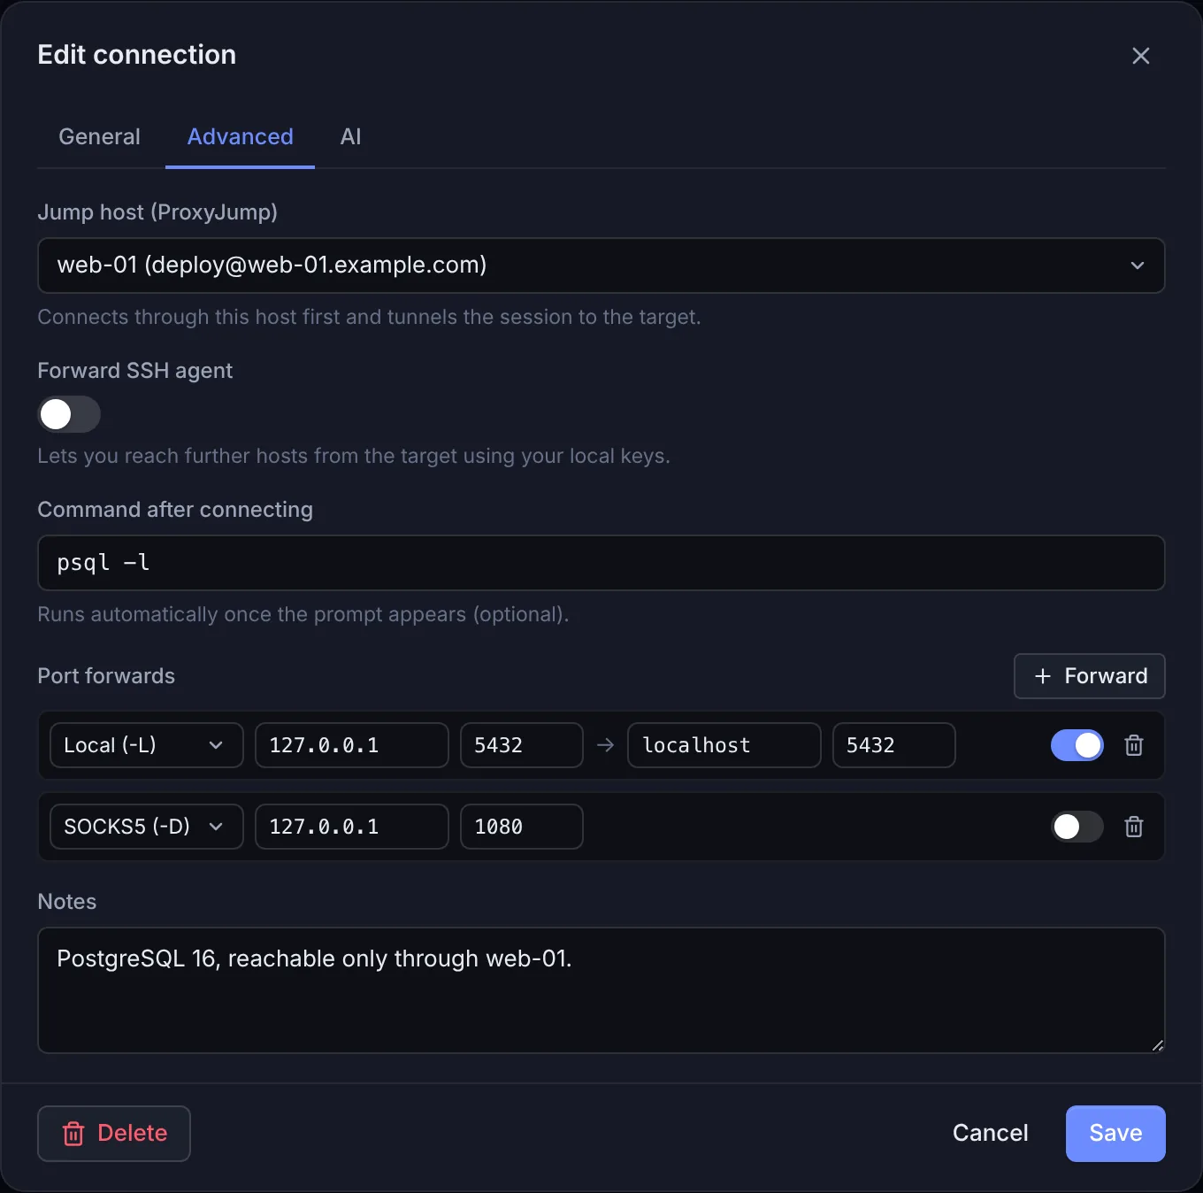This screenshot has height=1193, width=1203.
Task: Edit bind address in SOCKS5 row
Action: point(352,827)
